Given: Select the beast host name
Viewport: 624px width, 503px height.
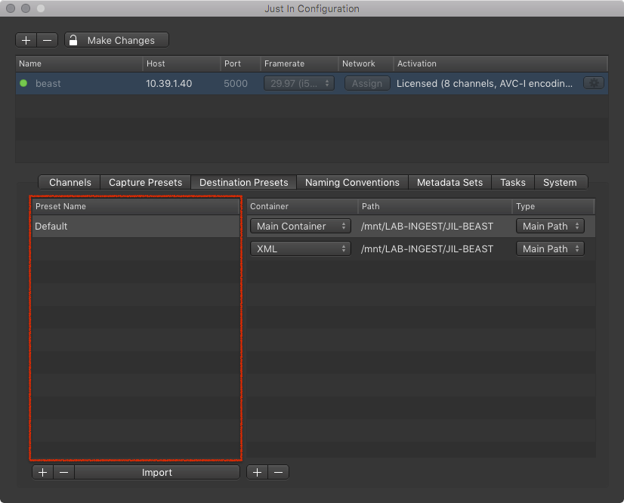Looking at the screenshot, I should (48, 84).
